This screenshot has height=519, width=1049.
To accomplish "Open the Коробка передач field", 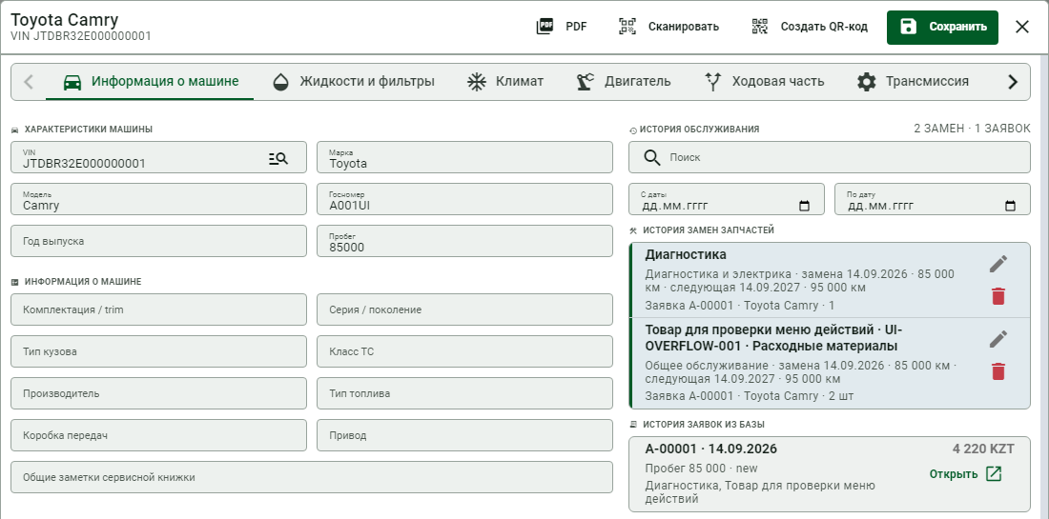I will pyautogui.click(x=158, y=435).
